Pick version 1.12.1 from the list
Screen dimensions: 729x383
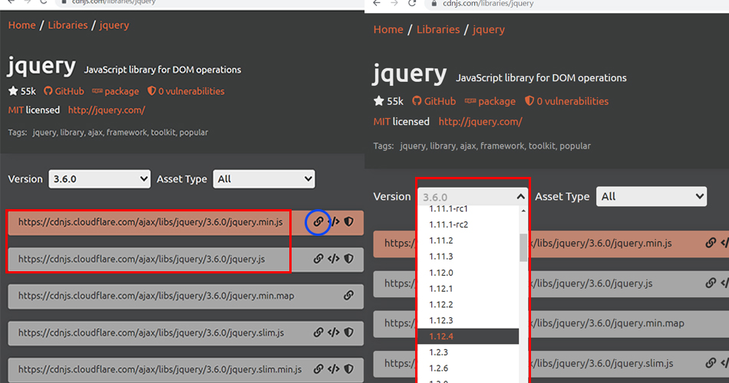click(468, 288)
